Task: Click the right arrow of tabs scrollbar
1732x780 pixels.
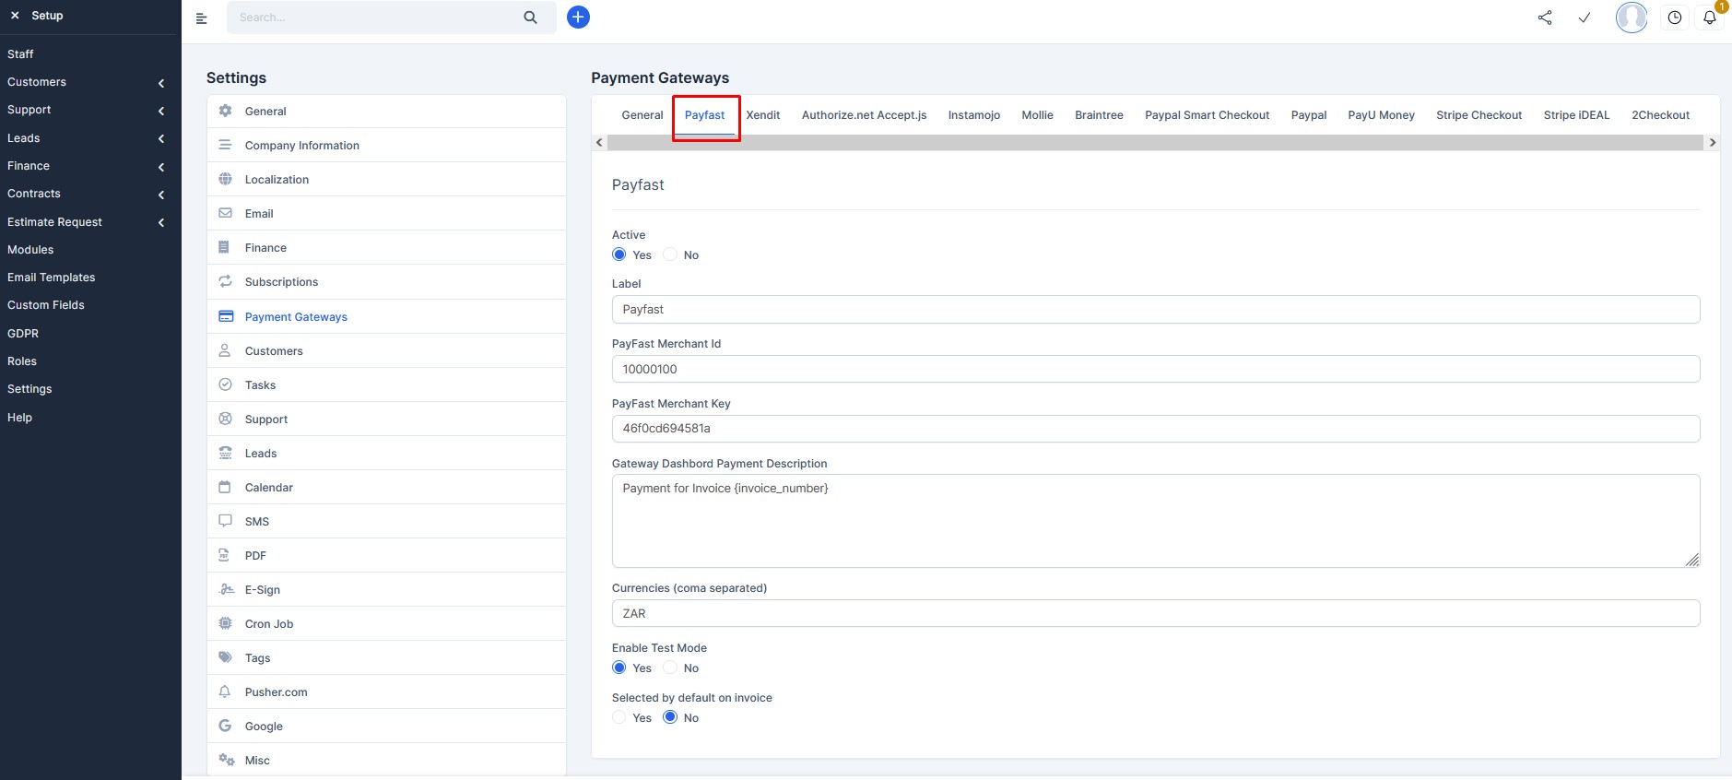Action: [1713, 142]
